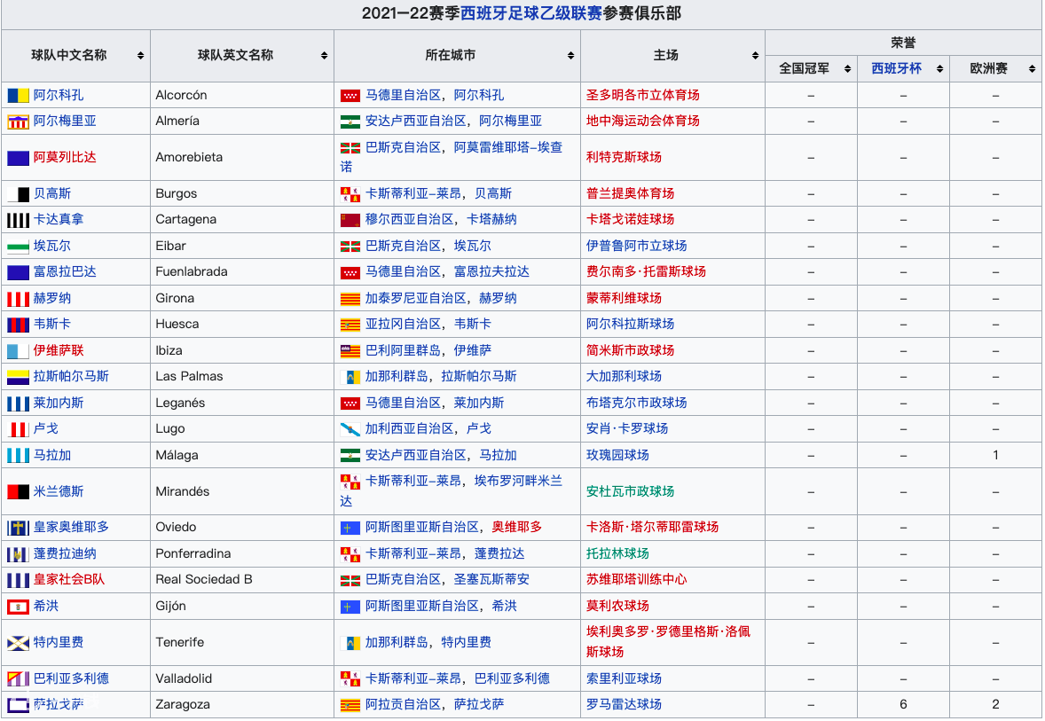This screenshot has width=1045, height=721.
Task: Open the 希洪 team link
Action: (46, 606)
